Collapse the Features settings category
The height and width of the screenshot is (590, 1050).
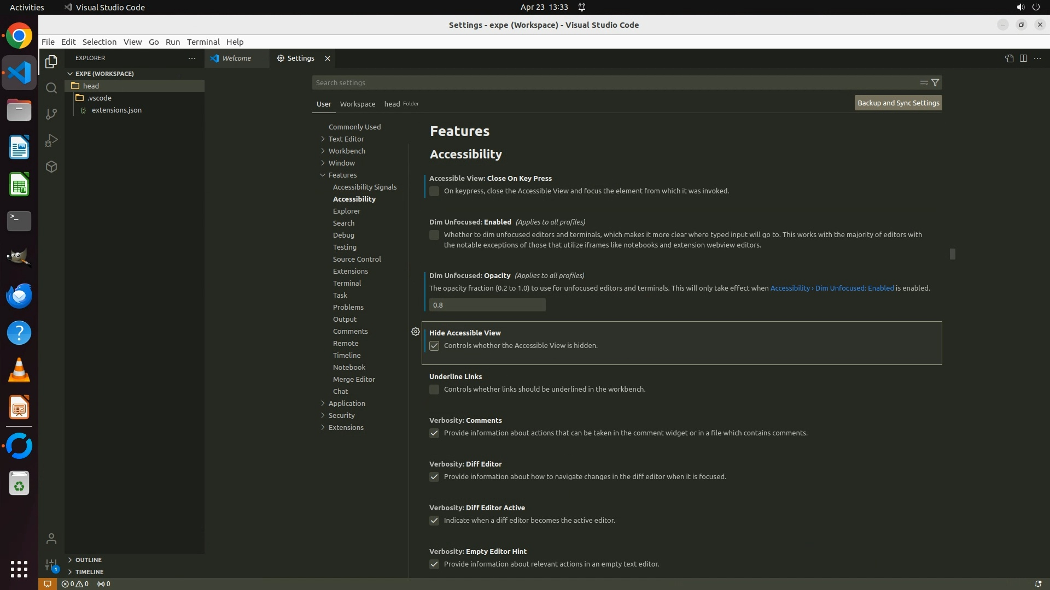point(342,175)
